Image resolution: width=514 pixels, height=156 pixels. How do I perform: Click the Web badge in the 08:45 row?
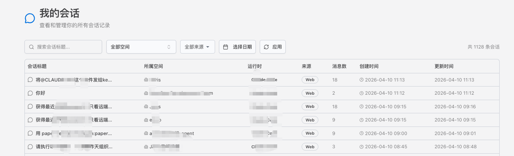310,147
